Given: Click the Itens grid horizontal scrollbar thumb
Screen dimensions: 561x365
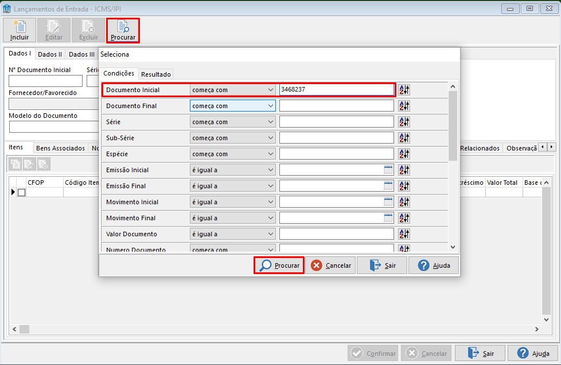Looking at the screenshot, I should click(24, 329).
